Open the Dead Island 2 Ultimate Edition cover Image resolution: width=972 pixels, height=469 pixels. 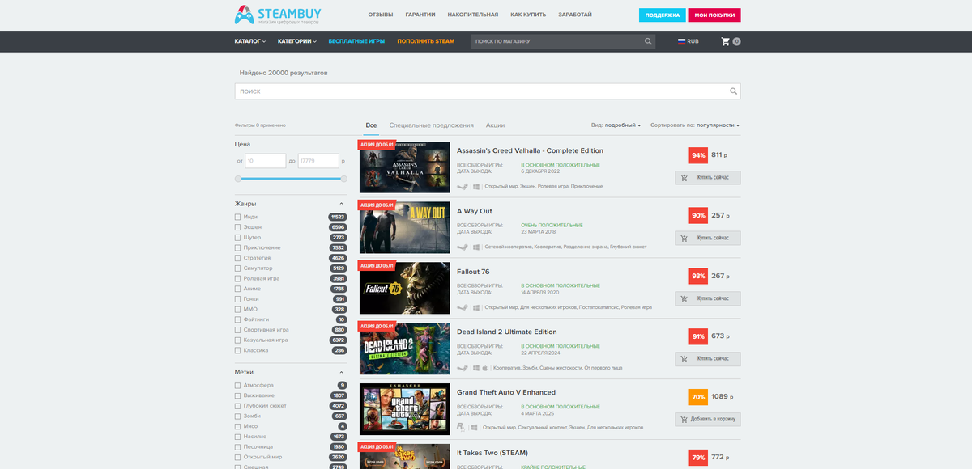pyautogui.click(x=404, y=349)
